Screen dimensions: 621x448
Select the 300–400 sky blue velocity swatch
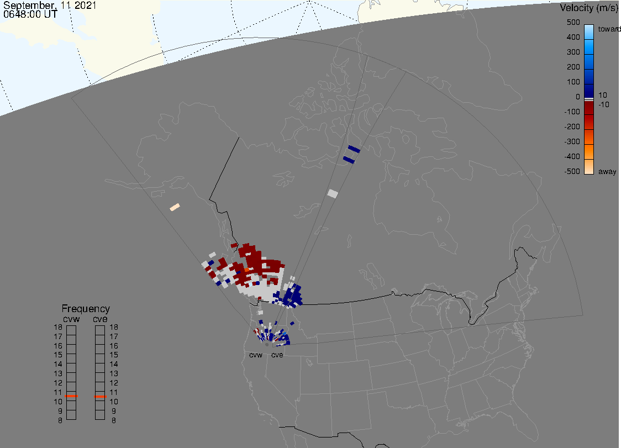point(589,47)
